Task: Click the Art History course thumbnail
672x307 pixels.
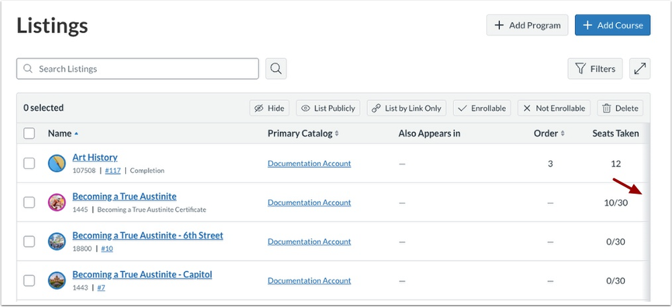Action: pyautogui.click(x=57, y=164)
